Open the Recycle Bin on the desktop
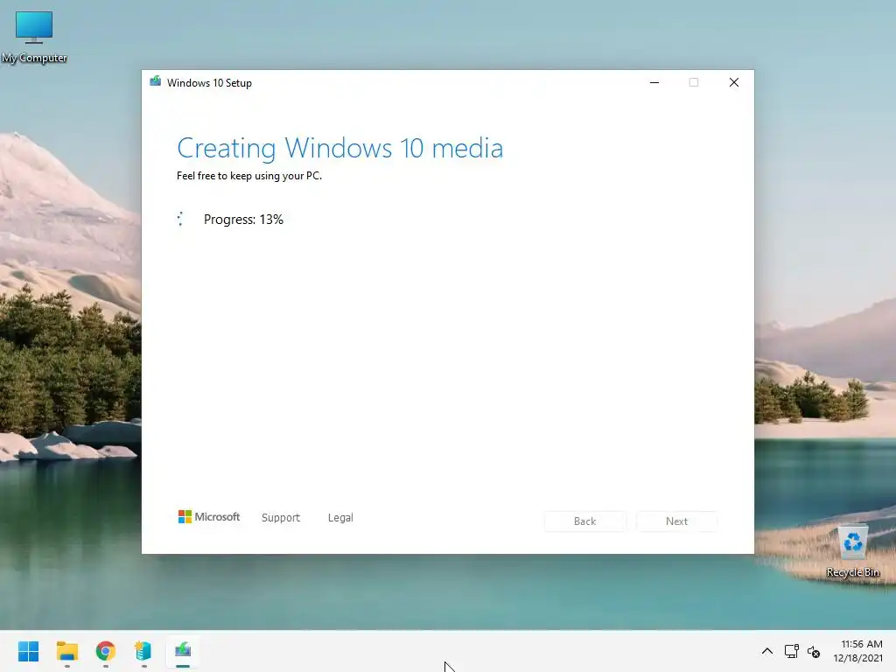The width and height of the screenshot is (896, 672). click(x=852, y=551)
